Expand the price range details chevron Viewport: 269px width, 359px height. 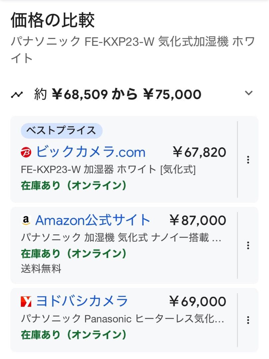[248, 94]
